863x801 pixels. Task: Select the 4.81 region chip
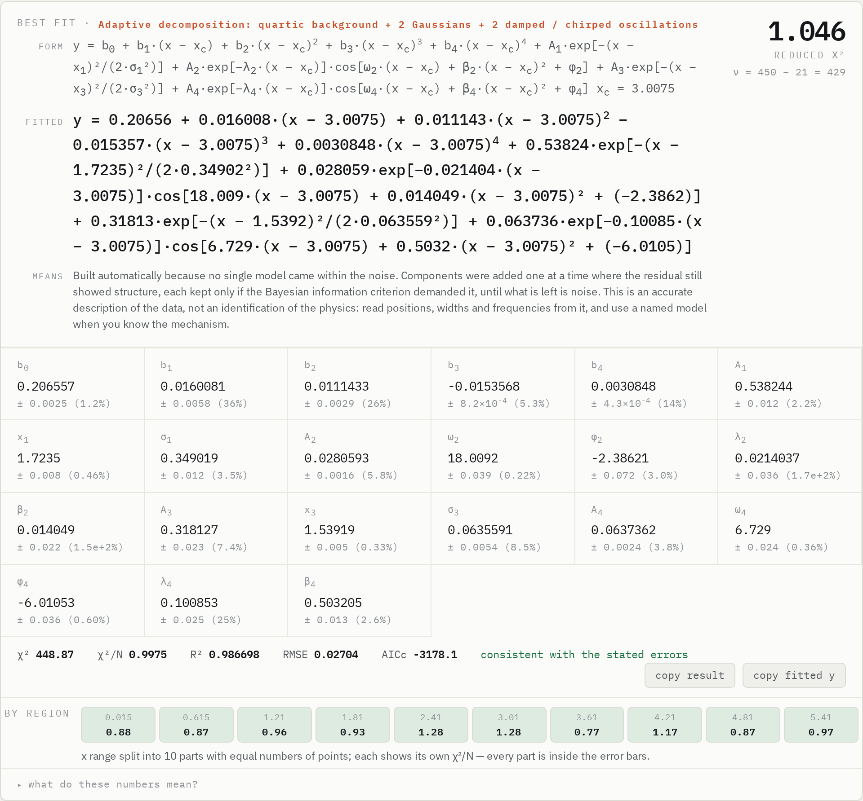pos(743,725)
